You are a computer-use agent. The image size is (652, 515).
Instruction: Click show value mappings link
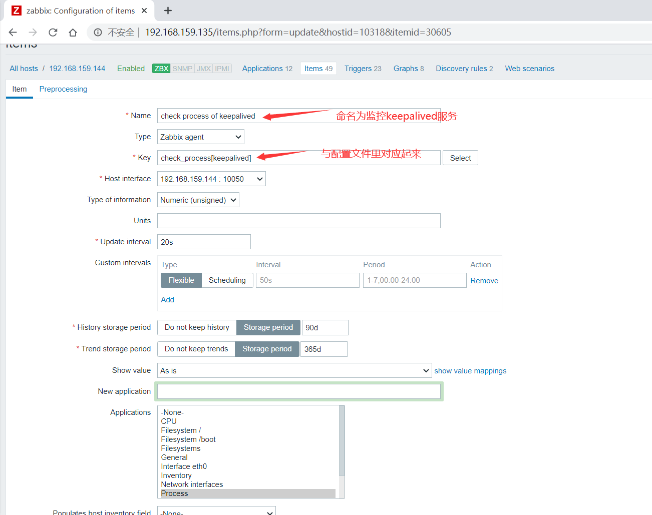point(470,371)
